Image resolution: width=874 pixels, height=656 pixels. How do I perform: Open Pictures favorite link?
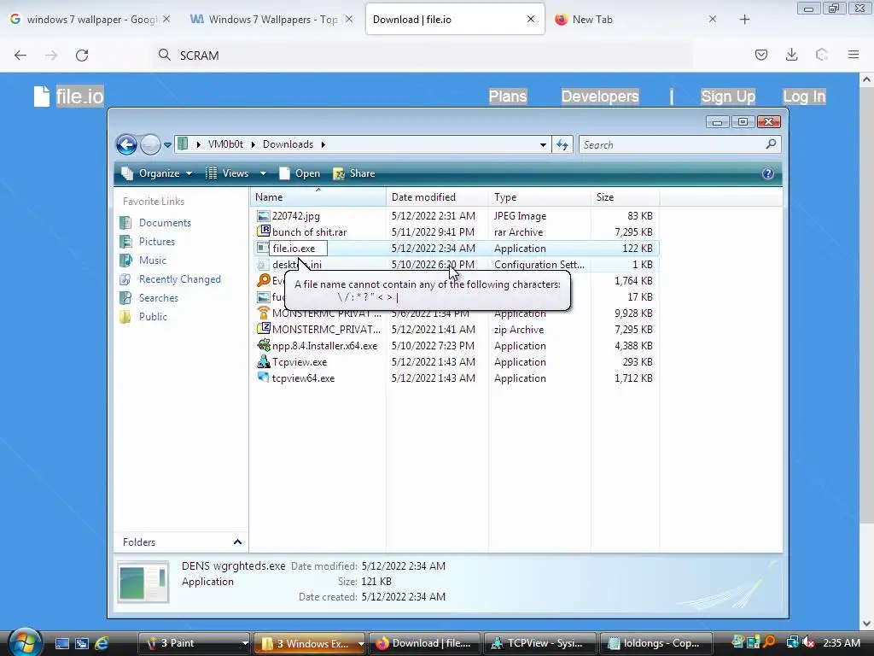157,242
